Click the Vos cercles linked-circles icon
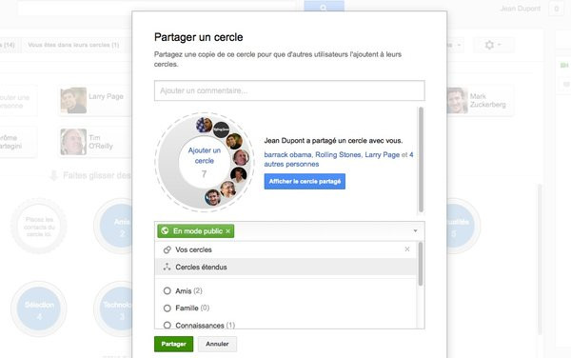This screenshot has height=358, width=571. point(167,249)
